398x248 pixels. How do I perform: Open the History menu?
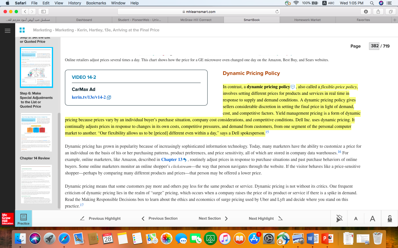[75, 3]
